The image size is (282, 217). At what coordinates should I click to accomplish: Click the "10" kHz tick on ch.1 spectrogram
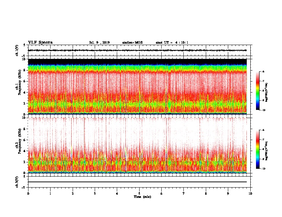pyautogui.click(x=23, y=59)
